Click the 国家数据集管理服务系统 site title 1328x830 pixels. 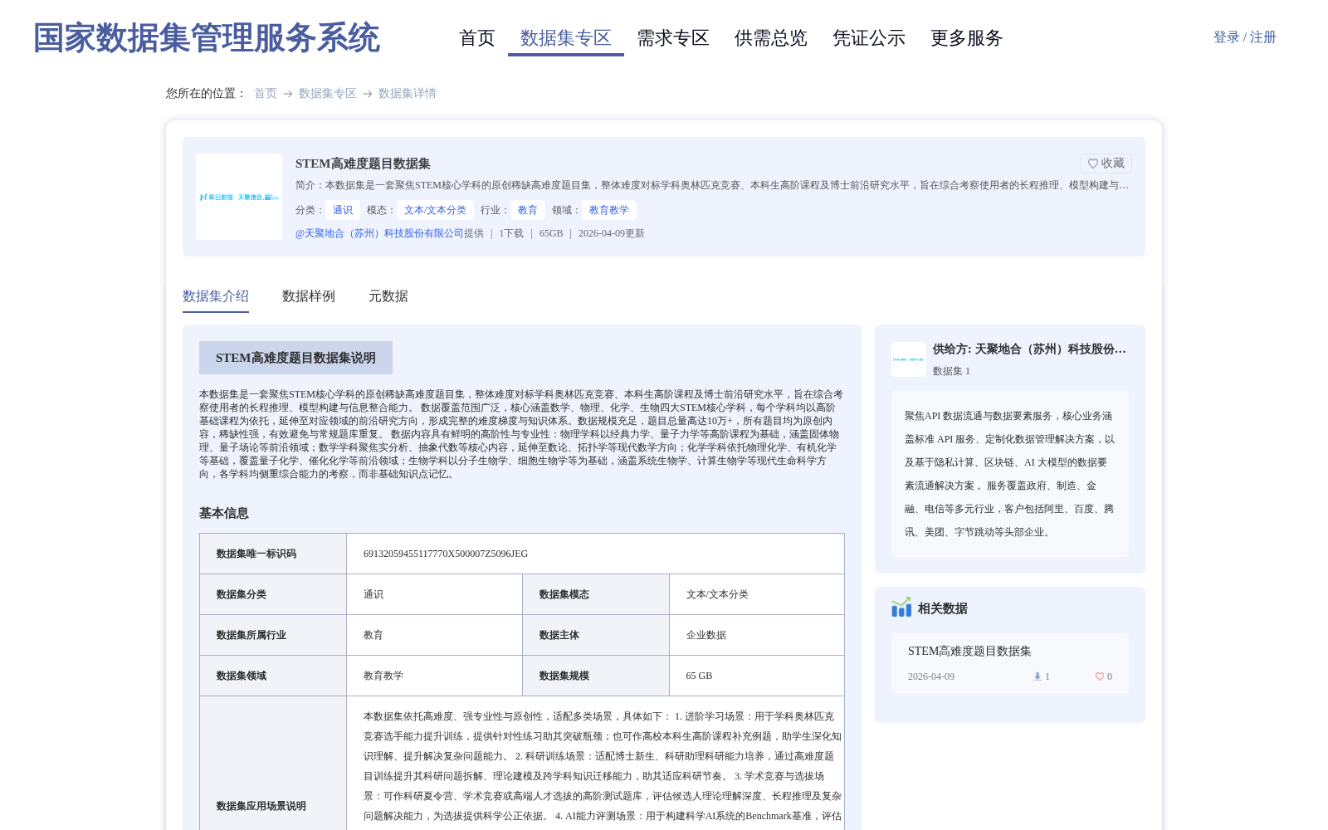pos(207,38)
